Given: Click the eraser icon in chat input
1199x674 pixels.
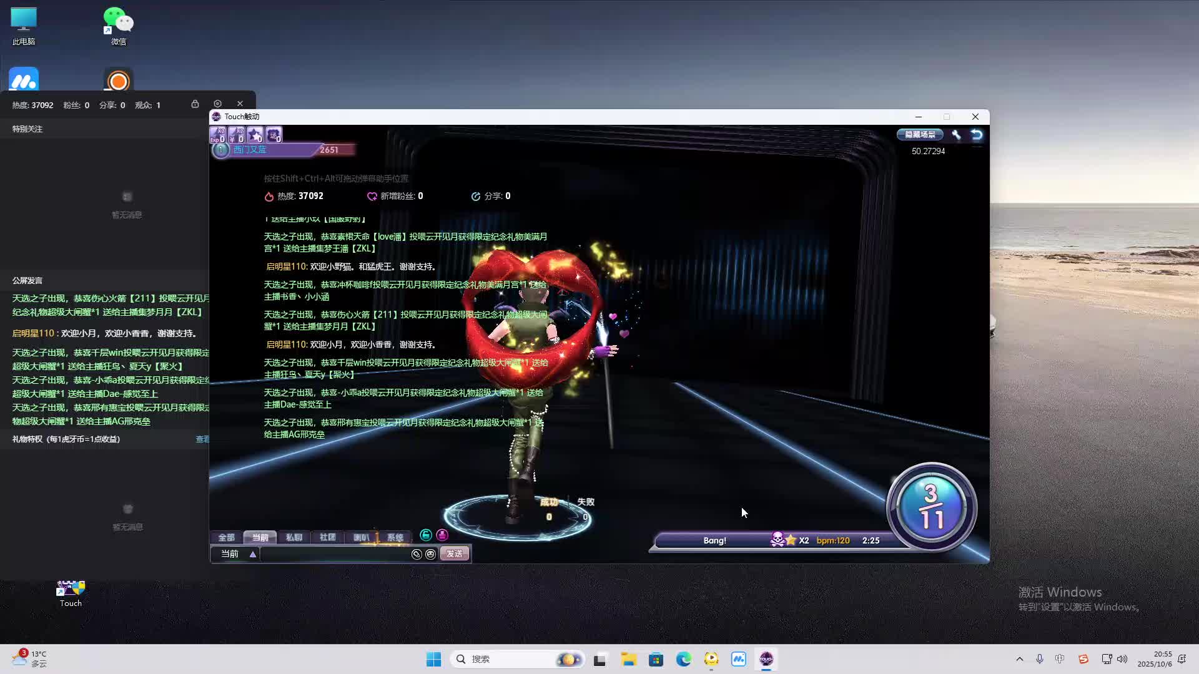Looking at the screenshot, I should pos(417,554).
